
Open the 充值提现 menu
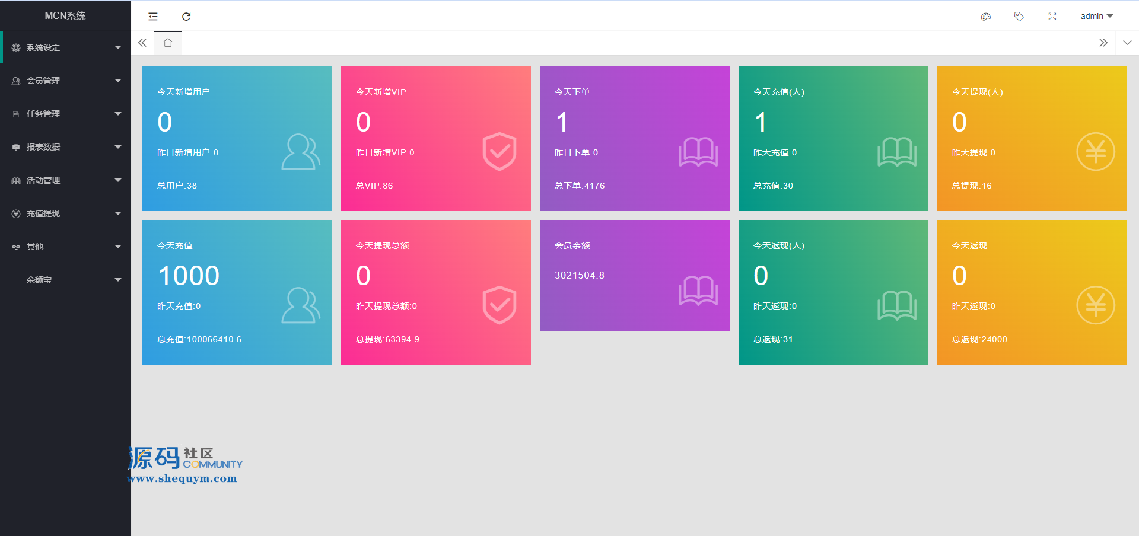(x=65, y=213)
